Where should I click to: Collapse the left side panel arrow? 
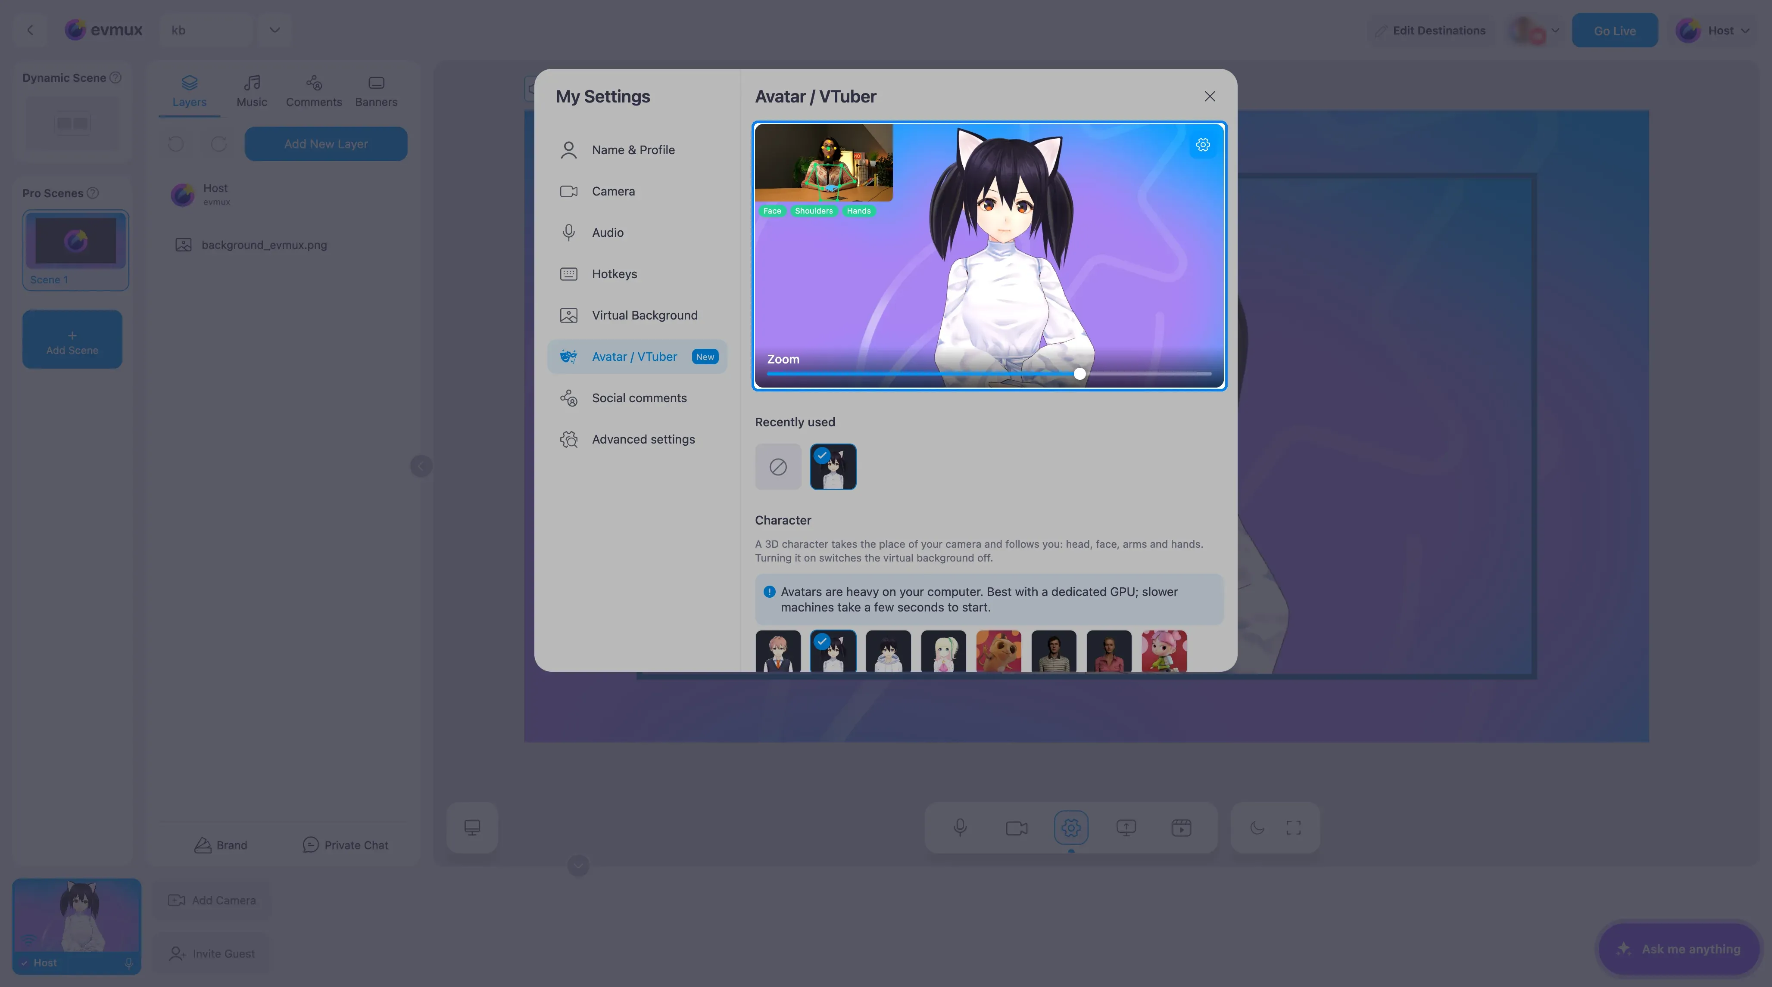421,466
